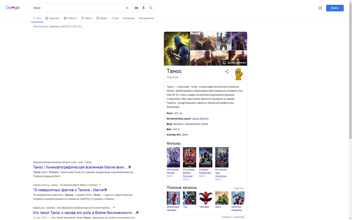Open the on-screen keyboard icon
The height and width of the screenshot is (220, 352).
tap(136, 8)
